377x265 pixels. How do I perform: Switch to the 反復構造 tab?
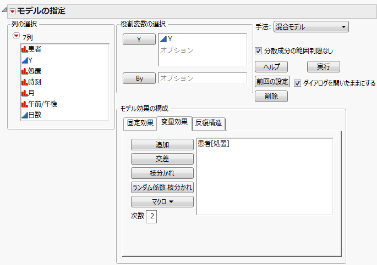[209, 123]
